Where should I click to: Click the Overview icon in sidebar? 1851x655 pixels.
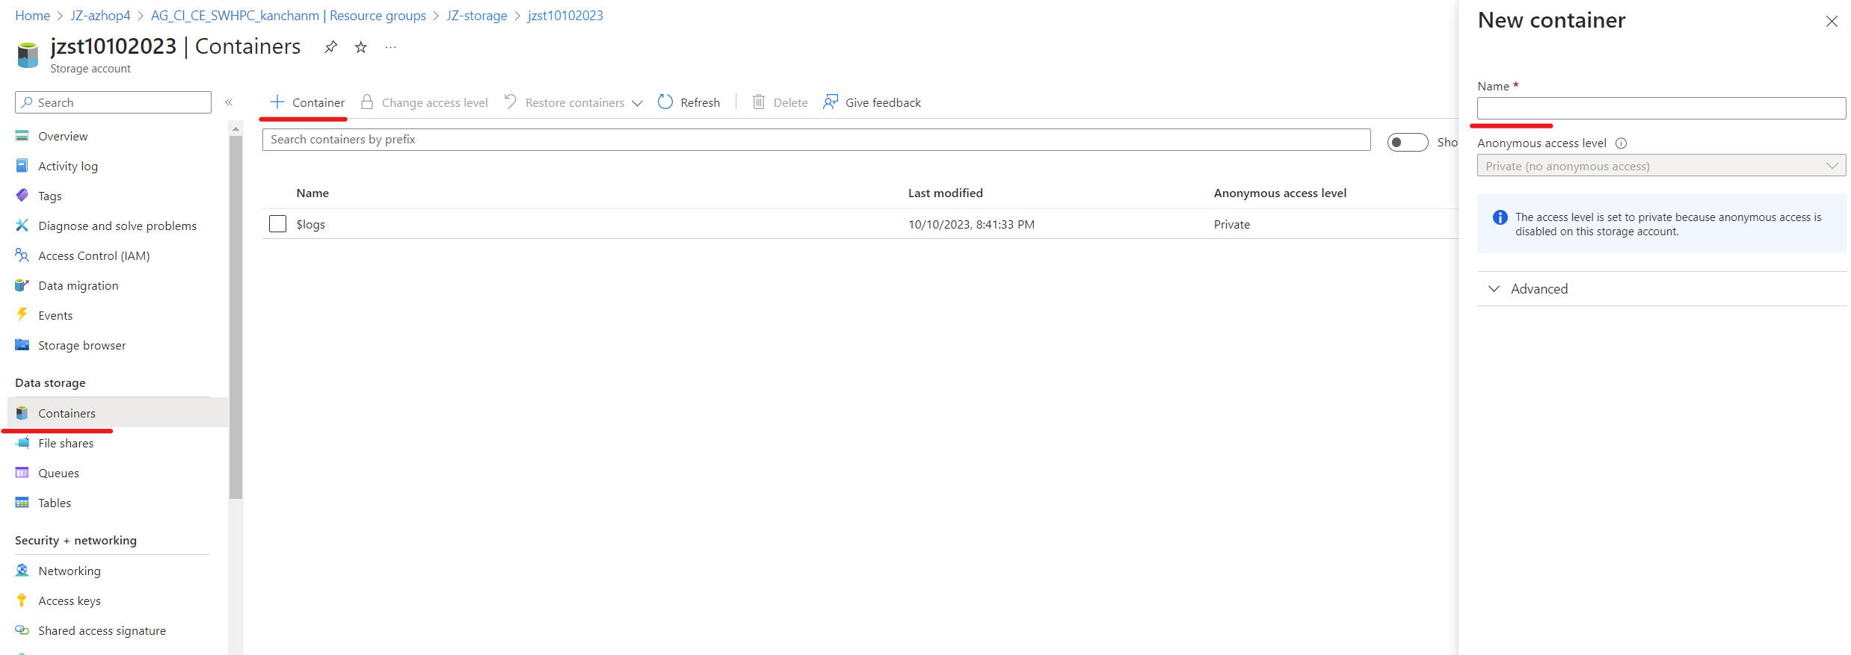coord(22,136)
